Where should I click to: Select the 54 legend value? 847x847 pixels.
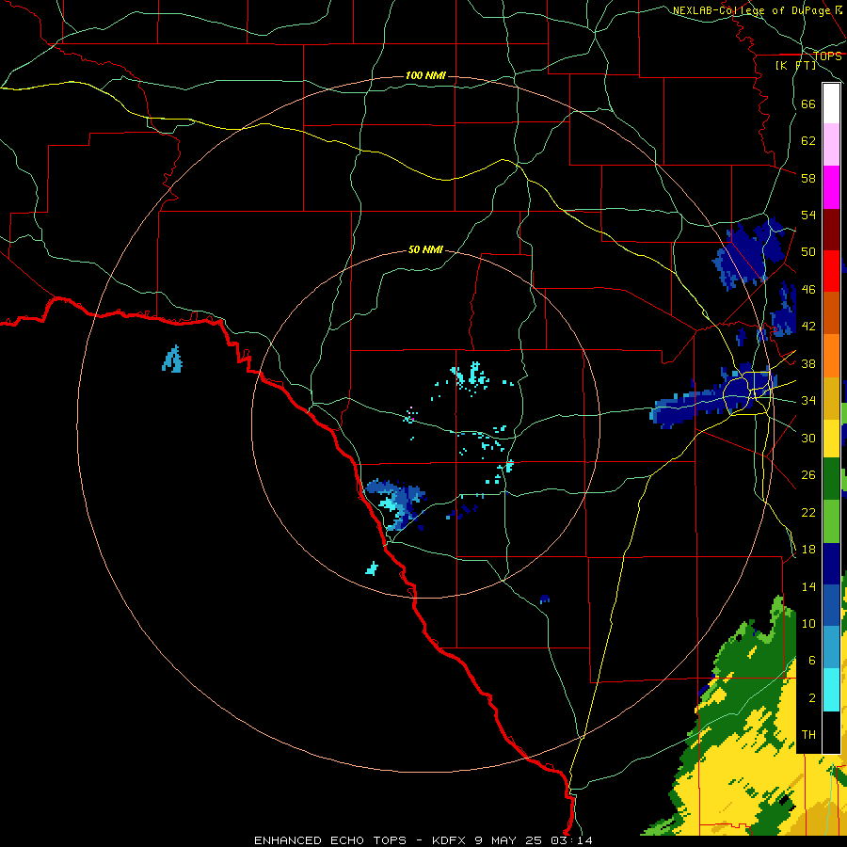click(808, 215)
